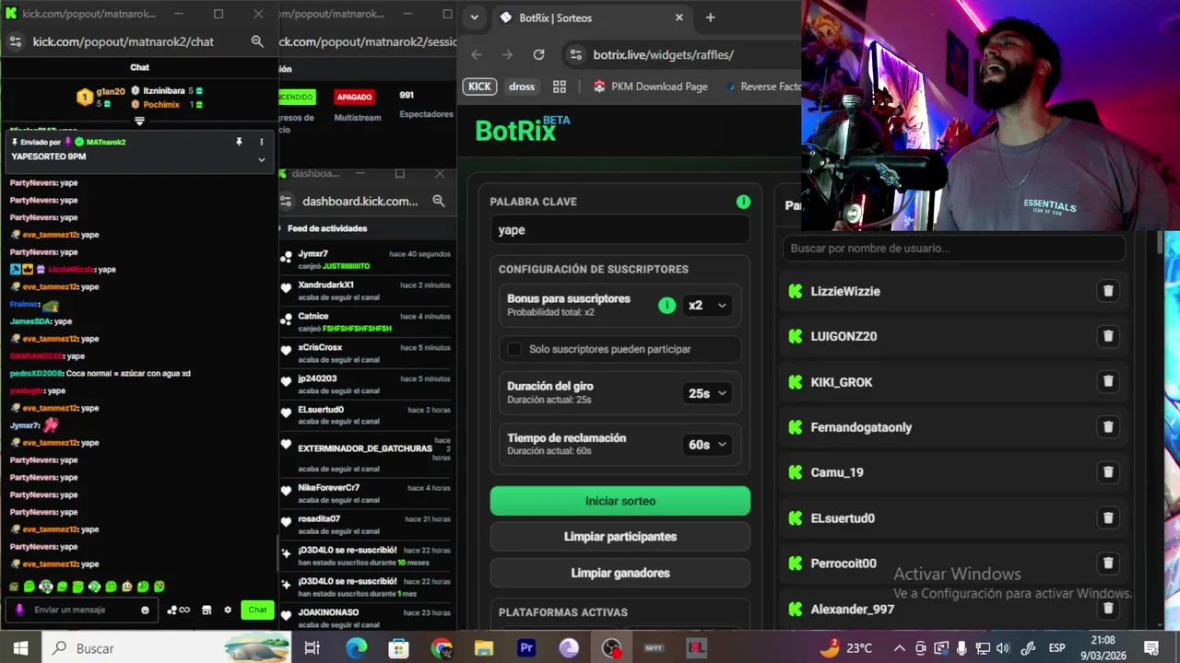Remove LUIGONZ20 using its trash icon
The width and height of the screenshot is (1180, 663).
[x=1108, y=336]
